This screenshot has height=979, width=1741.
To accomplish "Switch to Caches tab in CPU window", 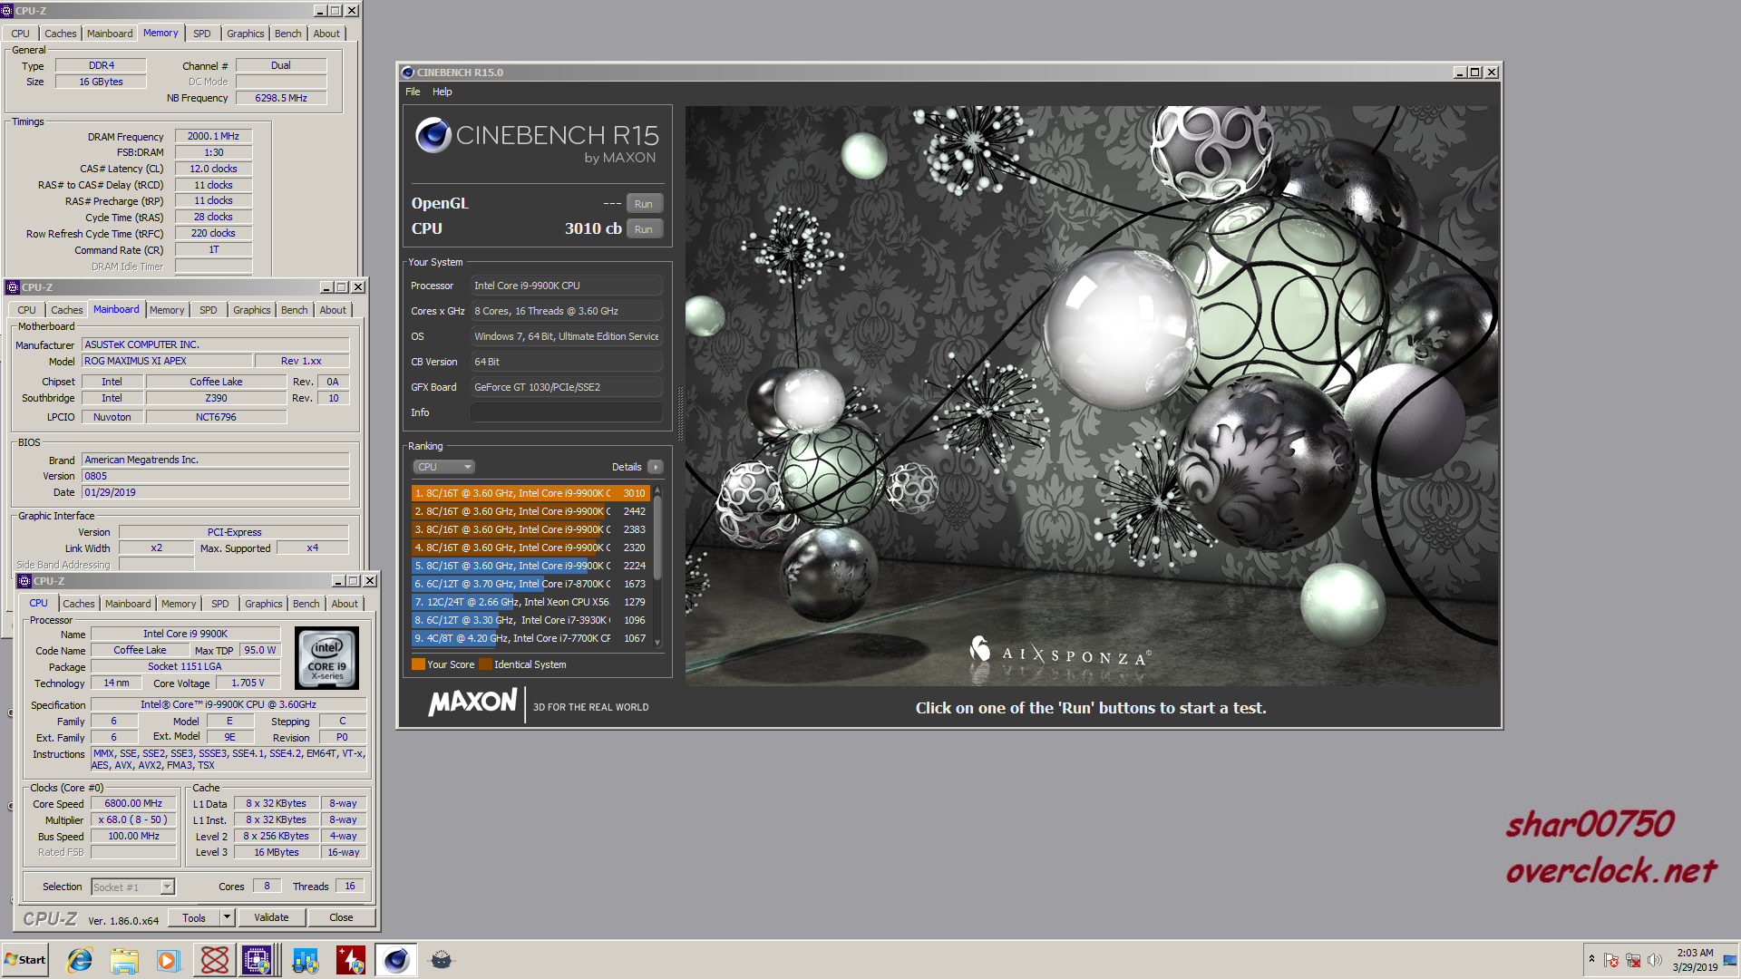I will pos(78,604).
